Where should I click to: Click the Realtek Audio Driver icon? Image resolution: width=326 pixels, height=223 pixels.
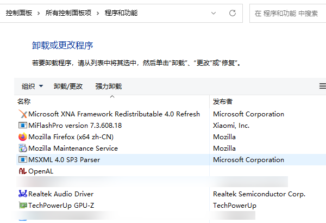pyautogui.click(x=22, y=194)
